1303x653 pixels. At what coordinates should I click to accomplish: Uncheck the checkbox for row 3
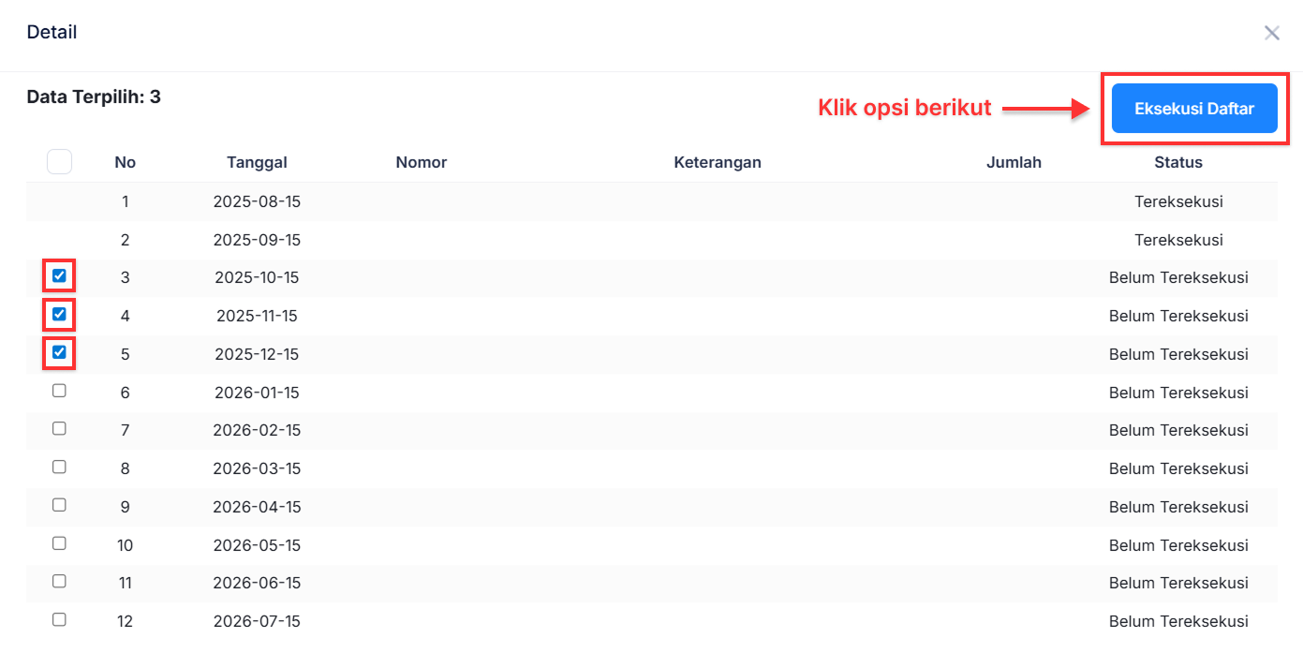coord(59,276)
